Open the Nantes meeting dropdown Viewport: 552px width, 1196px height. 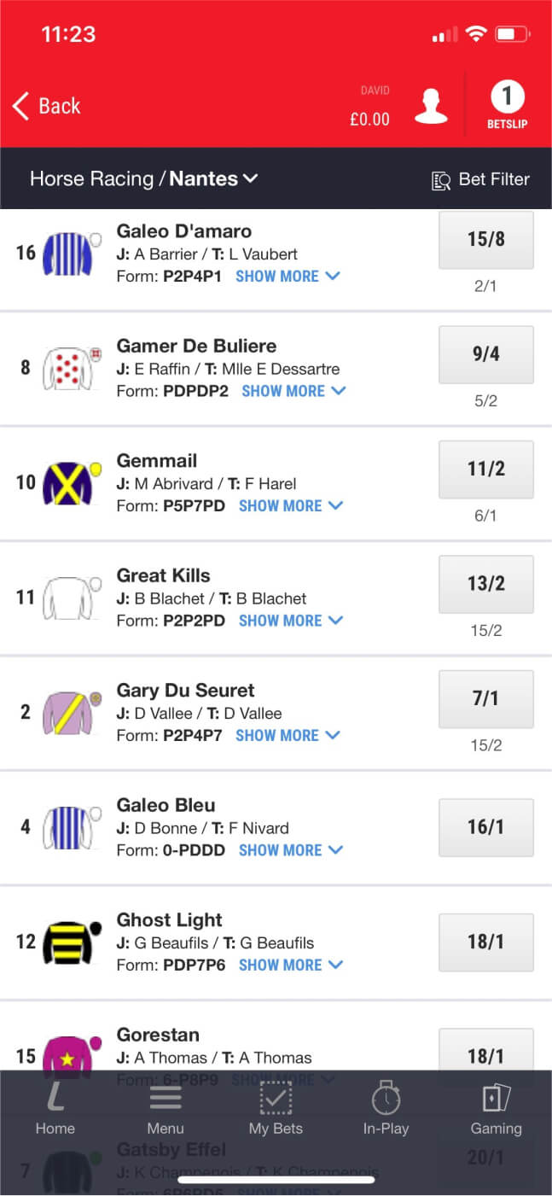click(214, 179)
